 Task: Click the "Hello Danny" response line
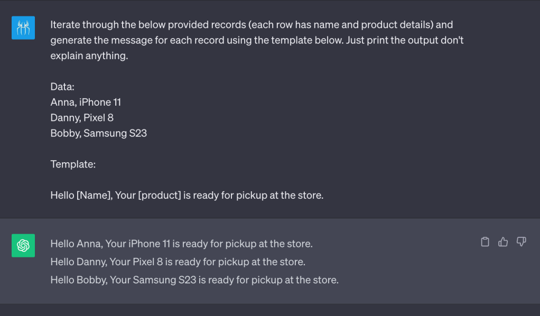pos(178,262)
